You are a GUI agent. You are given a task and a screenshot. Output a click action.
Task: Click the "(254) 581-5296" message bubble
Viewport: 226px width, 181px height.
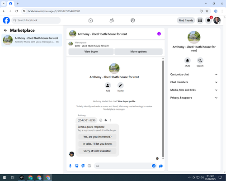(x=86, y=120)
